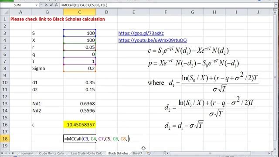Click the T value cell showing 1
Image resolution: width=279 pixels, height=157 pixels.
click(x=79, y=61)
